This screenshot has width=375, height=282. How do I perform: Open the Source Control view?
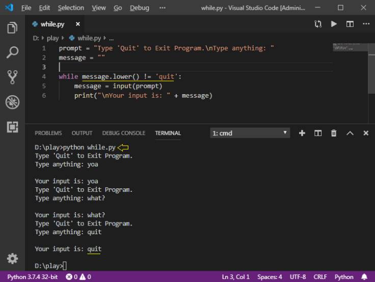pyautogui.click(x=12, y=77)
